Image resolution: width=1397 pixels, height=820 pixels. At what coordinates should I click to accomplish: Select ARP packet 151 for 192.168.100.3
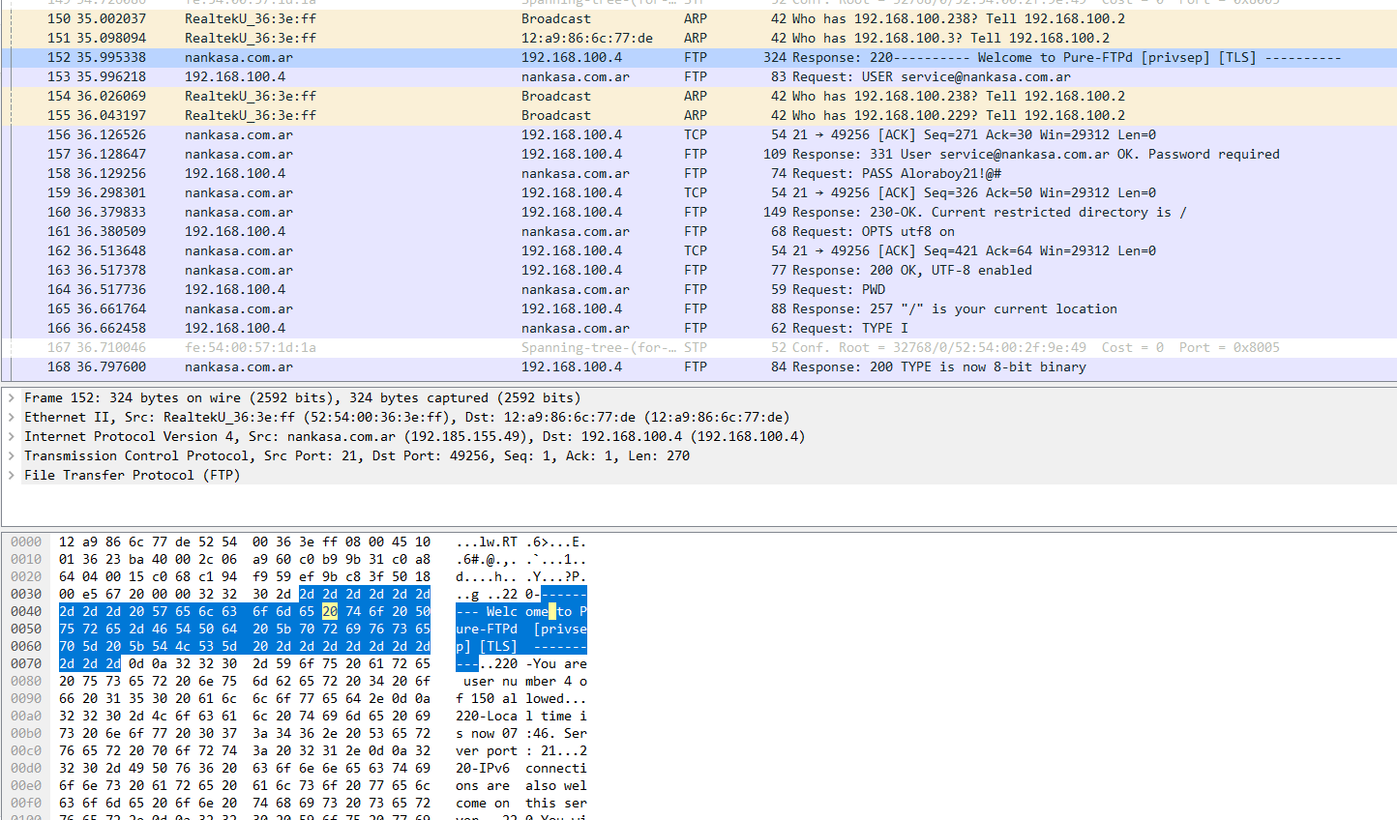580,38
